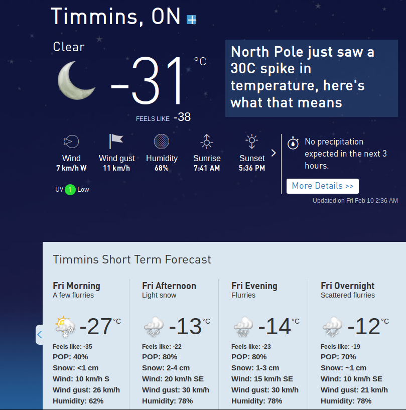Image resolution: width=406 pixels, height=410 pixels.
Task: Click the Sunrise icon
Action: (207, 142)
